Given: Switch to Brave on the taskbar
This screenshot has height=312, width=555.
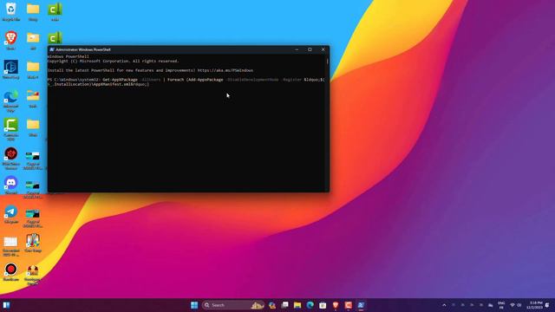Looking at the screenshot, I should pyautogui.click(x=336, y=305).
